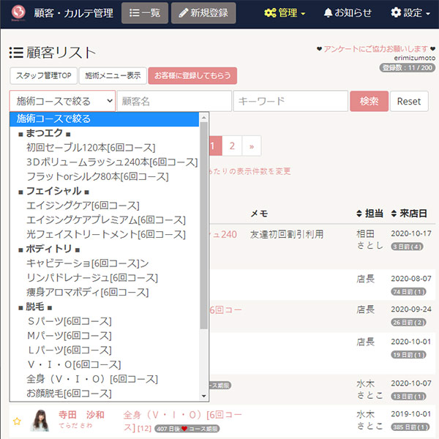The image size is (439, 439).
Task: Toggle the favorite star for 寺田 沙和
Action: [x=17, y=421]
